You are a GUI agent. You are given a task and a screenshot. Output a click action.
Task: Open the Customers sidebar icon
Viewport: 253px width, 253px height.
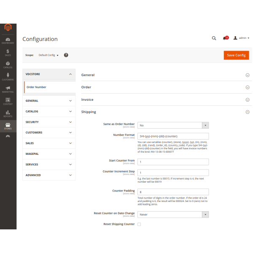pyautogui.click(x=8, y=77)
